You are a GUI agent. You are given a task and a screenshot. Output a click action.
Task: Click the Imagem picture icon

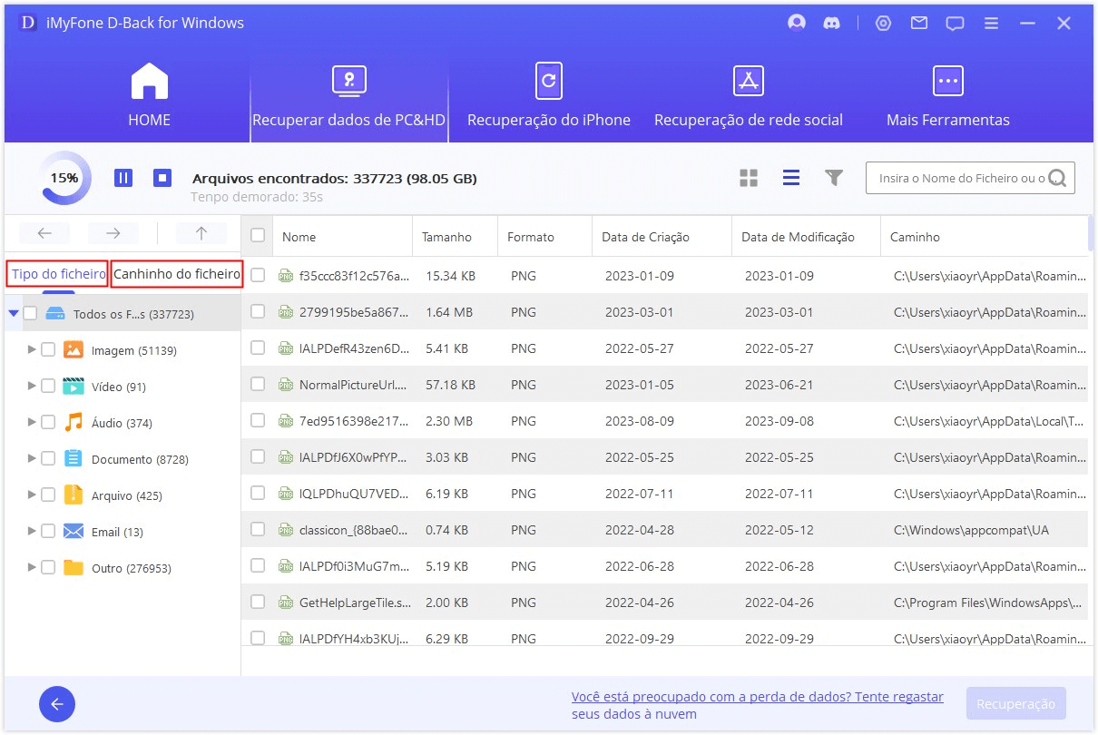point(74,350)
